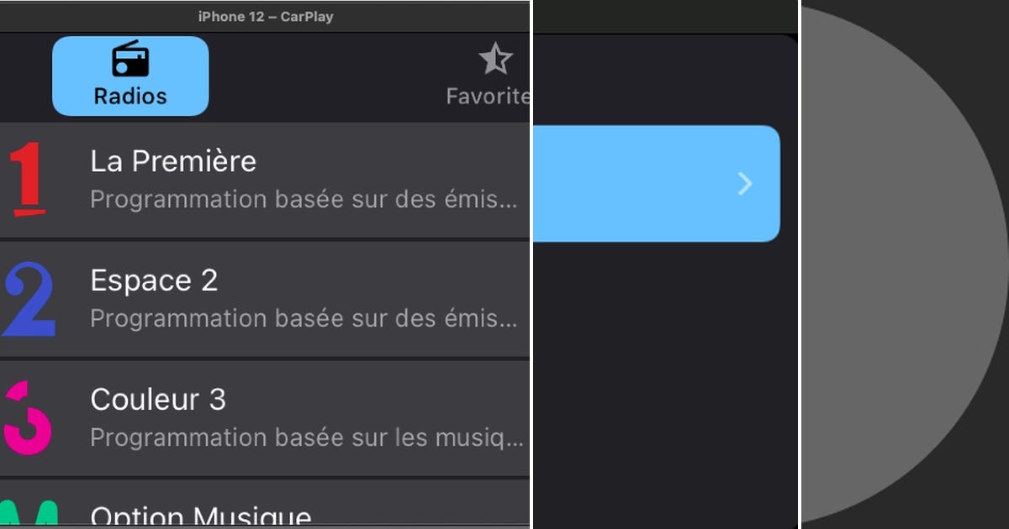Click the radio icon on the Radios tab
This screenshot has width=1009, height=529.
tap(129, 60)
